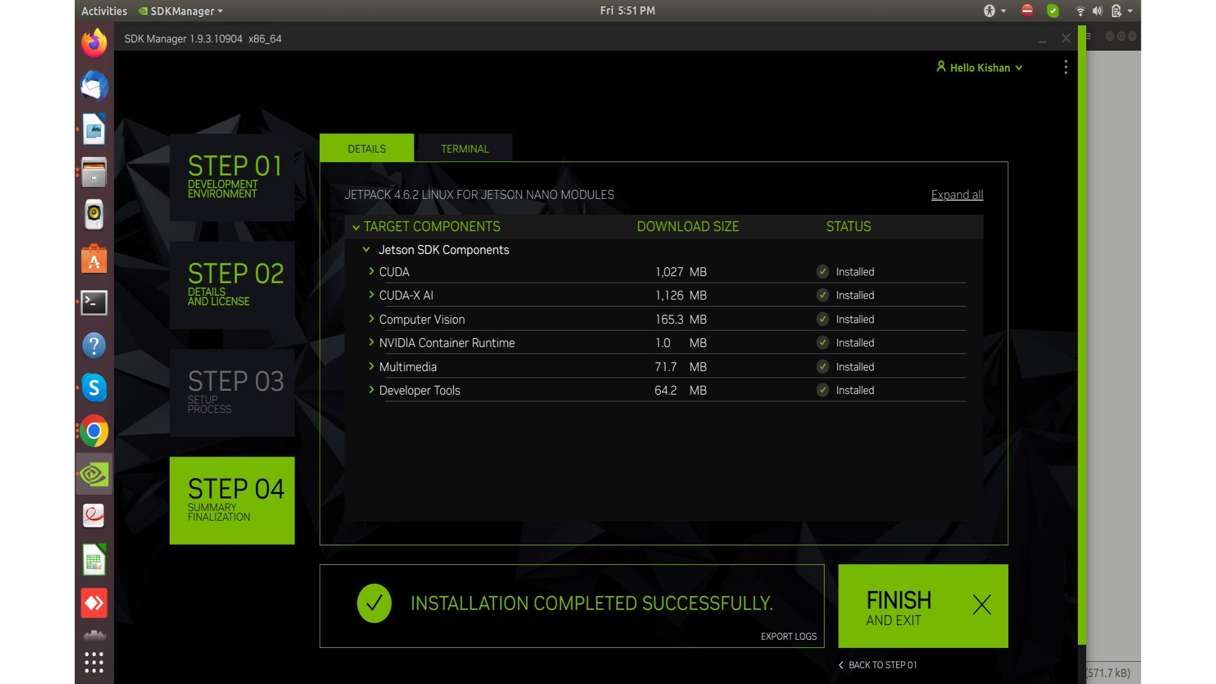Open the three-dot options menu

(1066, 68)
